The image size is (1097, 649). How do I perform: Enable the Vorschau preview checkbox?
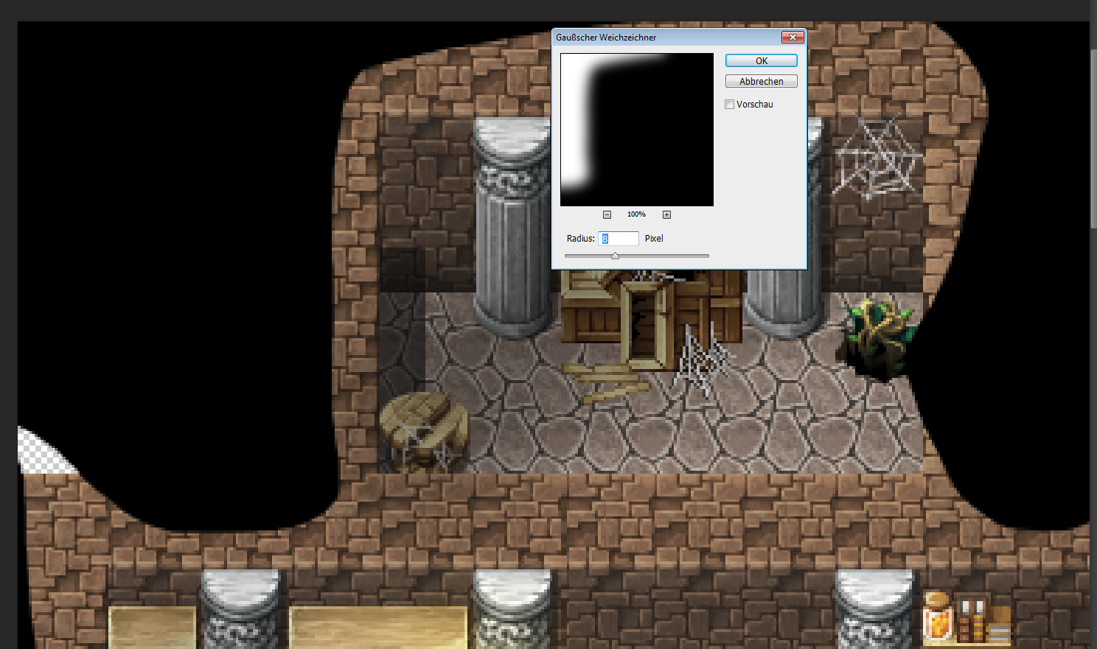pos(730,105)
